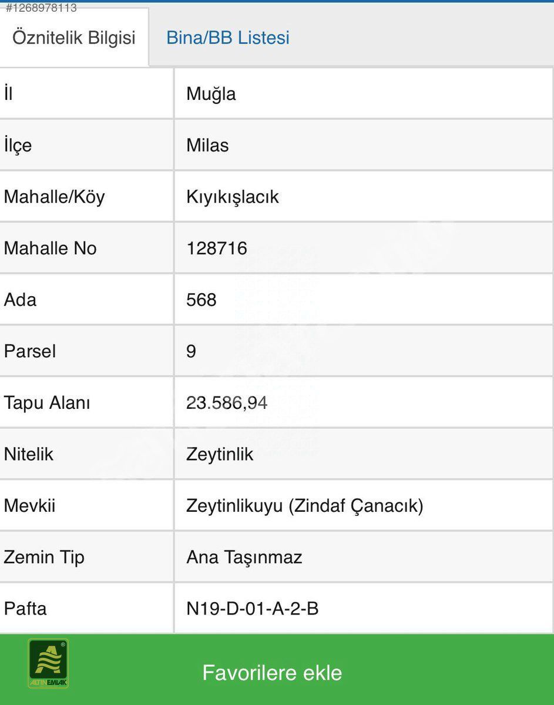Click the Muğla province value
Viewport: 554px width, 705px height.
211,94
